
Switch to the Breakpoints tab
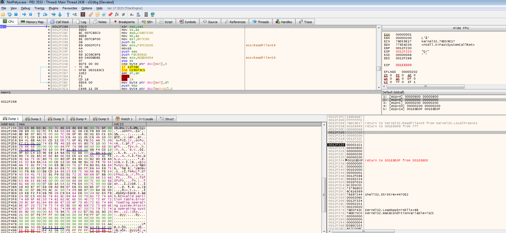[x=124, y=22]
